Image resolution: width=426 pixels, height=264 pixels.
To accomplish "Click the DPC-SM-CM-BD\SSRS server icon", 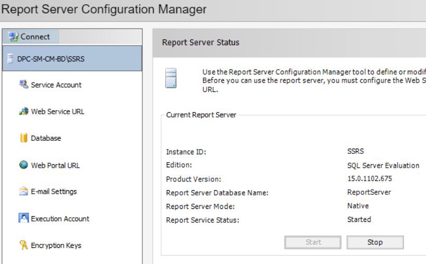I will pos(10,58).
